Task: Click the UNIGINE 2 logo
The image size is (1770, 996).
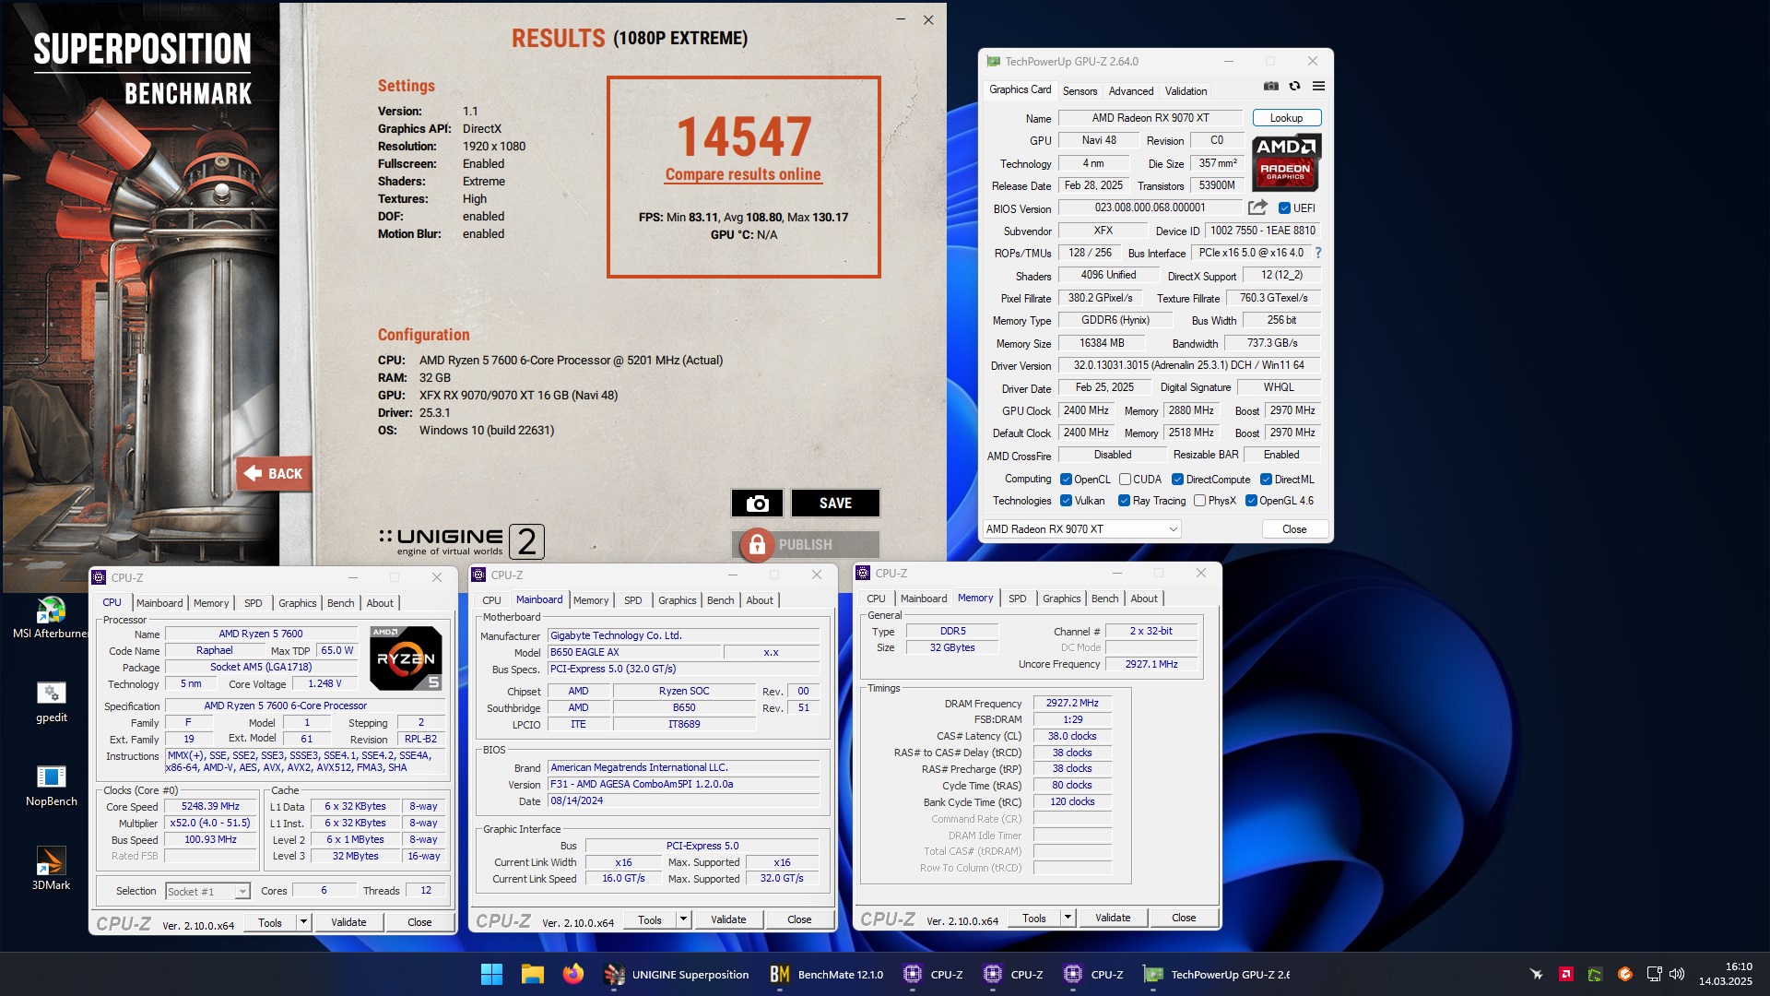Action: click(461, 541)
